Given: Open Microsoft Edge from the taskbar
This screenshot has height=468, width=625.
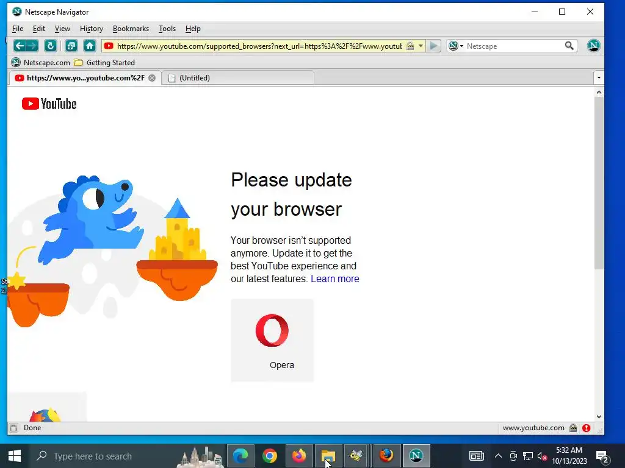Looking at the screenshot, I should [240, 456].
